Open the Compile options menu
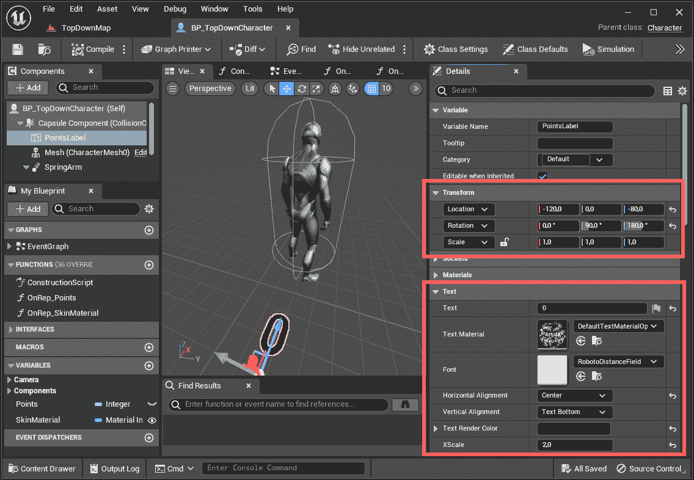This screenshot has height=480, width=694. point(124,49)
